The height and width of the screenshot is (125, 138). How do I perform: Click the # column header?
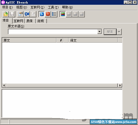(60, 40)
